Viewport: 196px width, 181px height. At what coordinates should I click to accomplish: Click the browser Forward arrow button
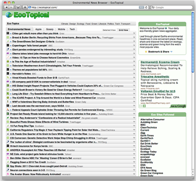[11, 7]
